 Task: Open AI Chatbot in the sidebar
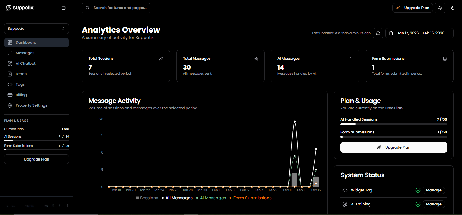click(x=36, y=64)
